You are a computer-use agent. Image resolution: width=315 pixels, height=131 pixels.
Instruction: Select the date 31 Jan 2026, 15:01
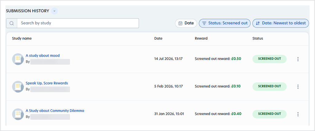click(x=169, y=114)
